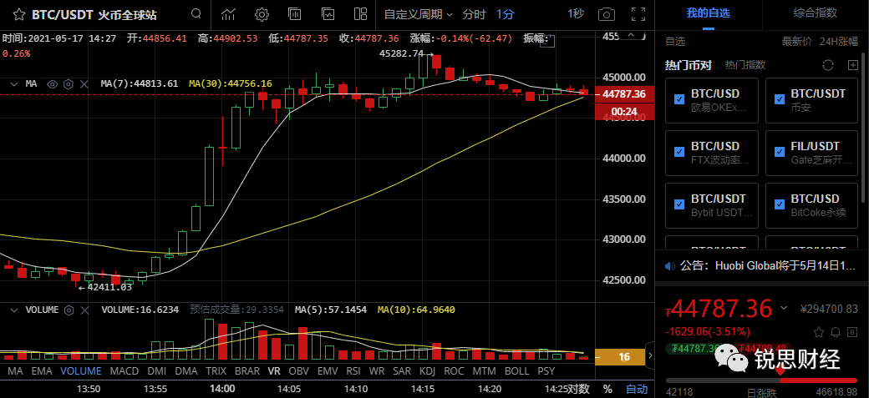The height and width of the screenshot is (398, 869).
Task: Select the VR indicator
Action: (274, 370)
